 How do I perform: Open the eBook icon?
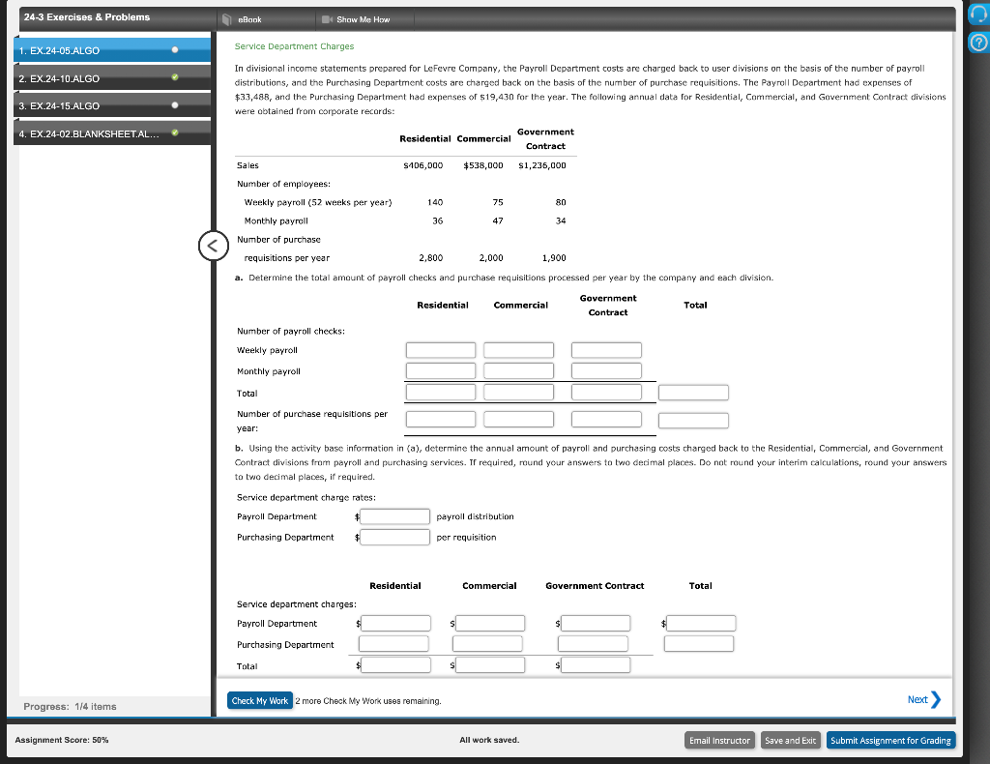click(x=228, y=19)
